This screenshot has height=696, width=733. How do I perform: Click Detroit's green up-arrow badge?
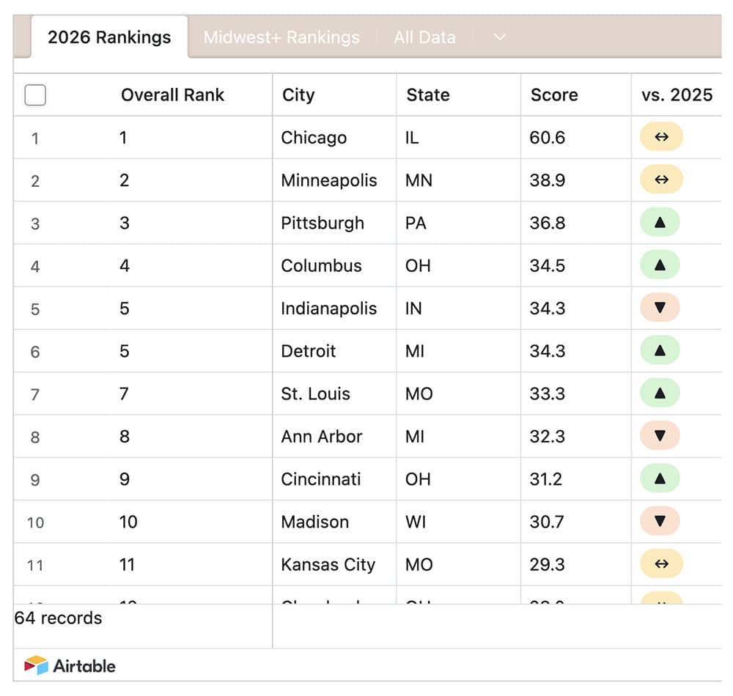660,350
